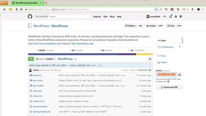Open the readme.html file
Viewport: 206px width, 116px height.
click(39, 101)
